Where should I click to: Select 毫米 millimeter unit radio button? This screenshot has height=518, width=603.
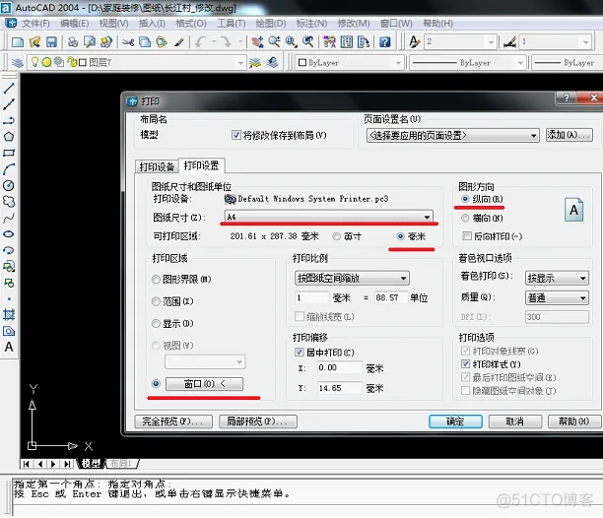(x=400, y=236)
